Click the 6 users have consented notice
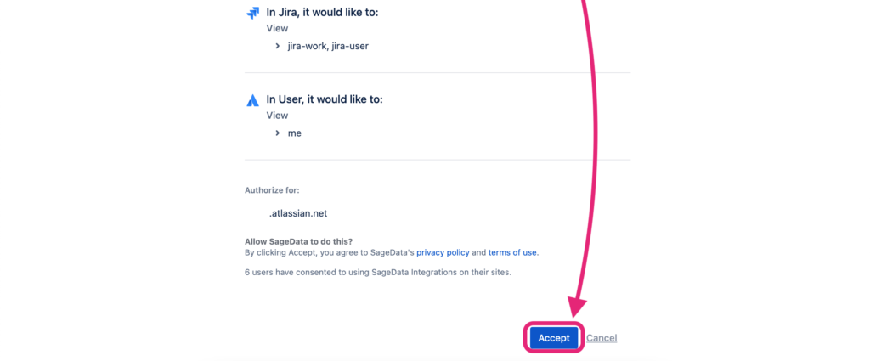This screenshot has height=361, width=870. (x=378, y=273)
